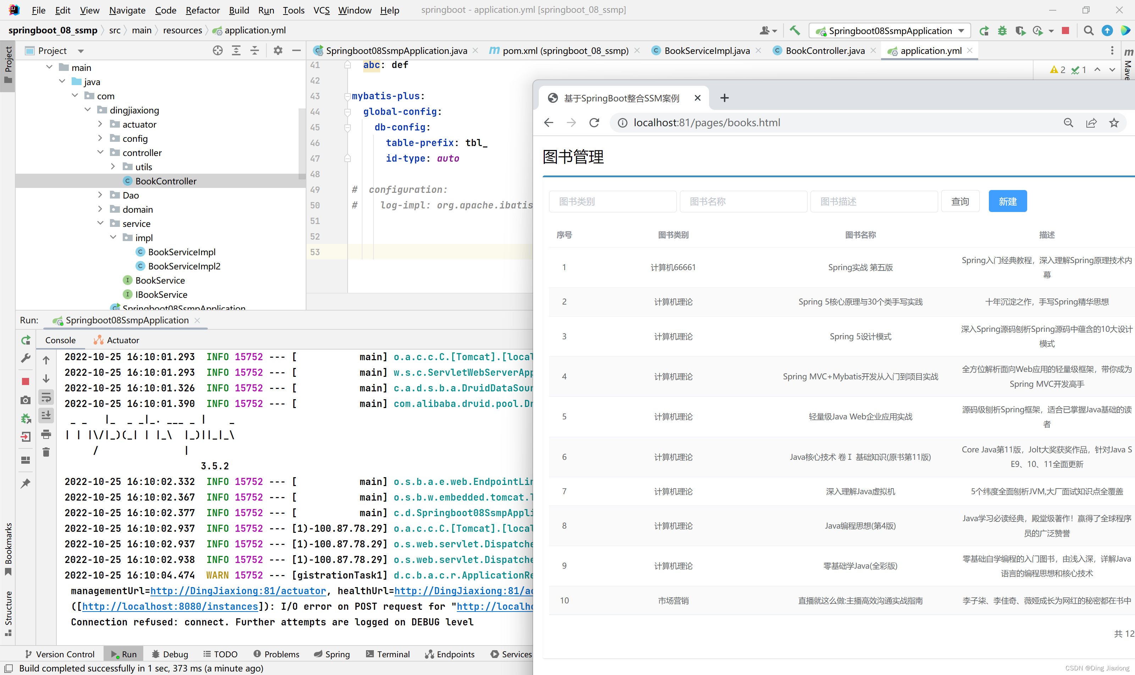Hide the Project tool window
The height and width of the screenshot is (675, 1135).
click(x=296, y=50)
